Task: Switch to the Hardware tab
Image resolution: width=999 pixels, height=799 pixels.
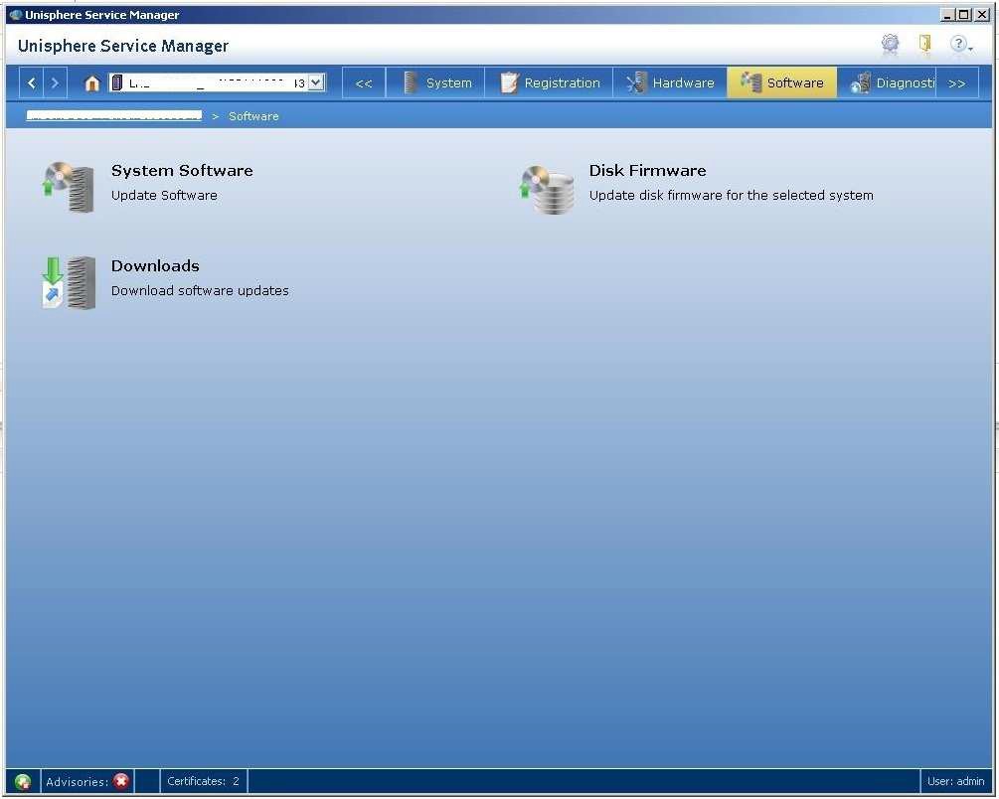Action: [x=670, y=82]
